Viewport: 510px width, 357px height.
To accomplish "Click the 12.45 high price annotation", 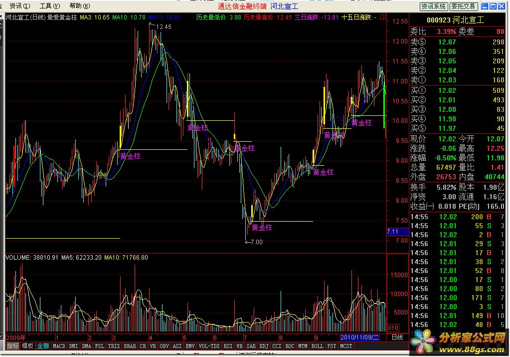I will (x=164, y=26).
